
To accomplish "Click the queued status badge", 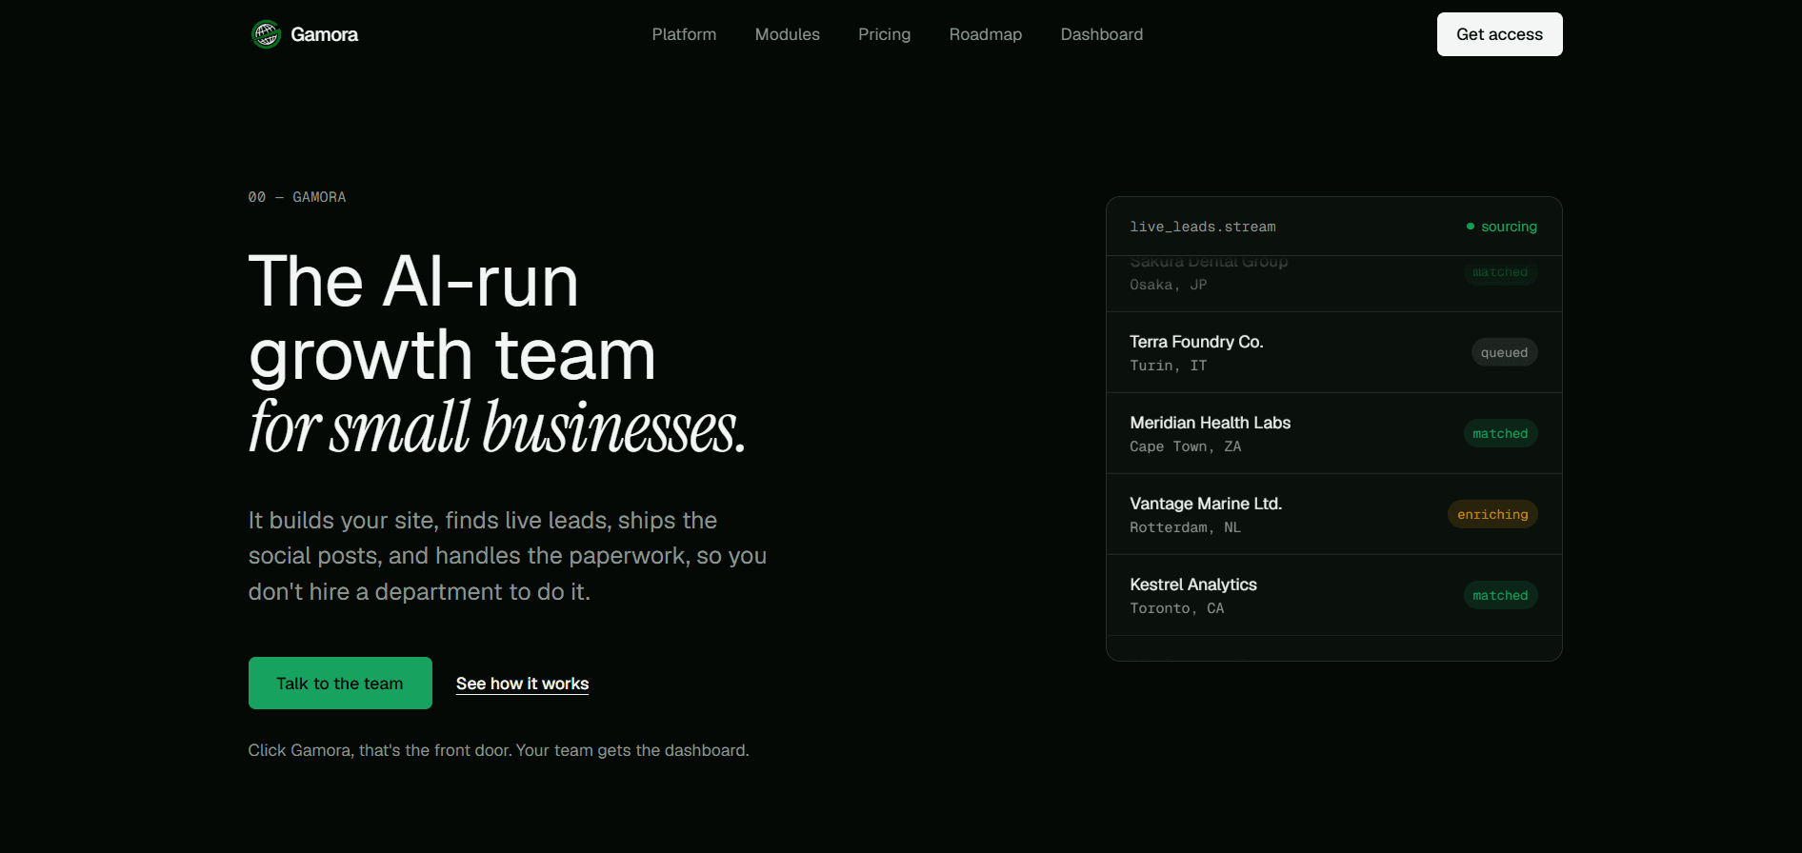I will (x=1504, y=352).
